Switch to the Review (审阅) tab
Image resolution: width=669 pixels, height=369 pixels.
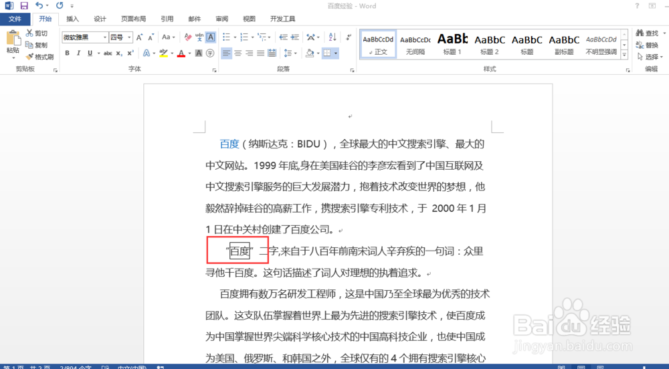click(221, 19)
